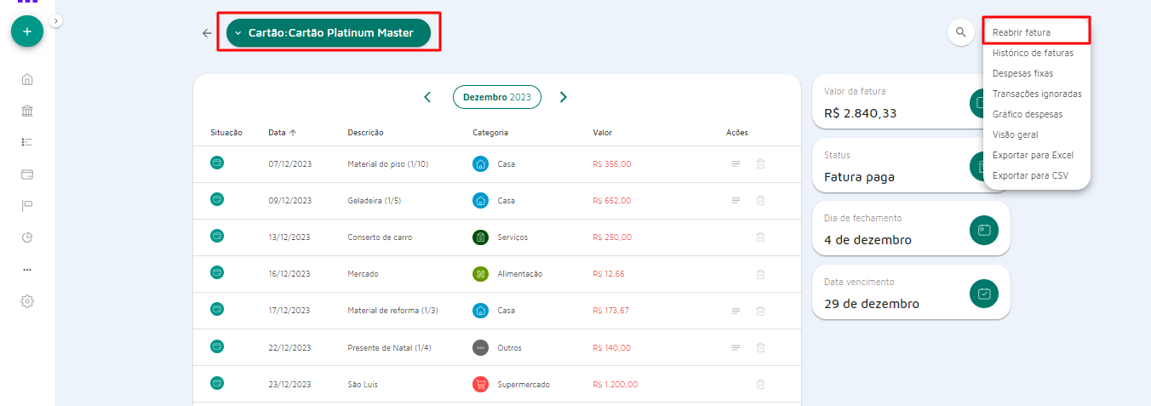Click the search magnifier icon

[960, 32]
